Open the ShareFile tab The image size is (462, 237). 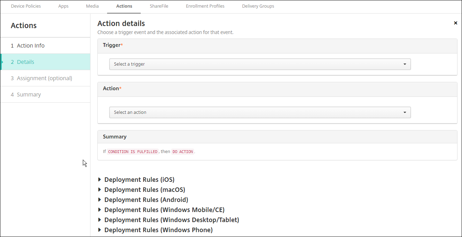pyautogui.click(x=159, y=6)
